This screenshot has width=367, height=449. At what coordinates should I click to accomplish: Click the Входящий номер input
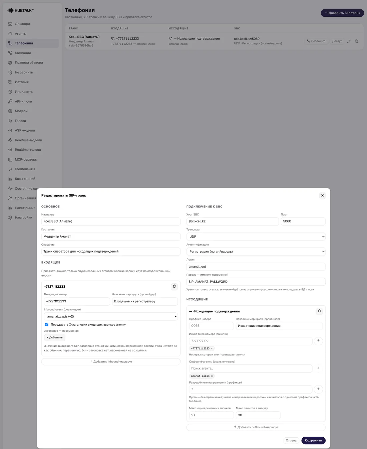tap(77, 301)
